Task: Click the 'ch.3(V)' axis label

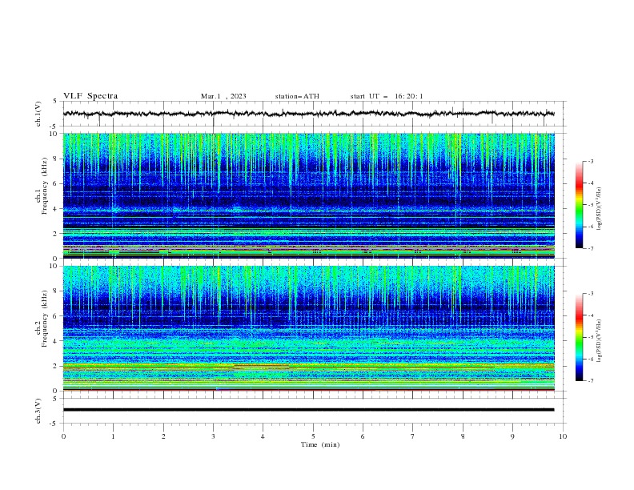Action: tap(38, 411)
